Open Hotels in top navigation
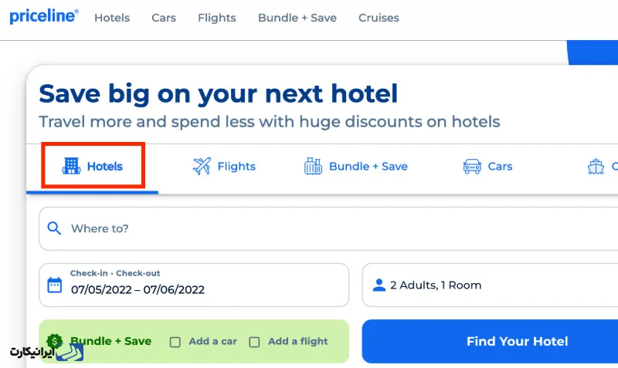This screenshot has width=618, height=368. click(112, 18)
